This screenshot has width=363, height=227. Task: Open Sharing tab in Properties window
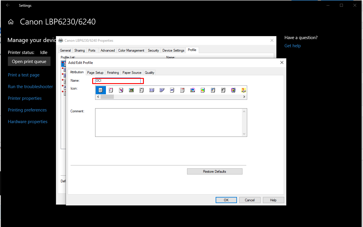click(x=79, y=50)
